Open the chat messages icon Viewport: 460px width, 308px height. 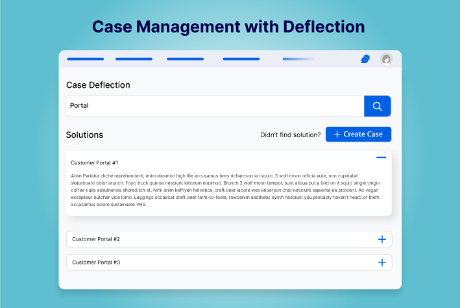(x=365, y=59)
